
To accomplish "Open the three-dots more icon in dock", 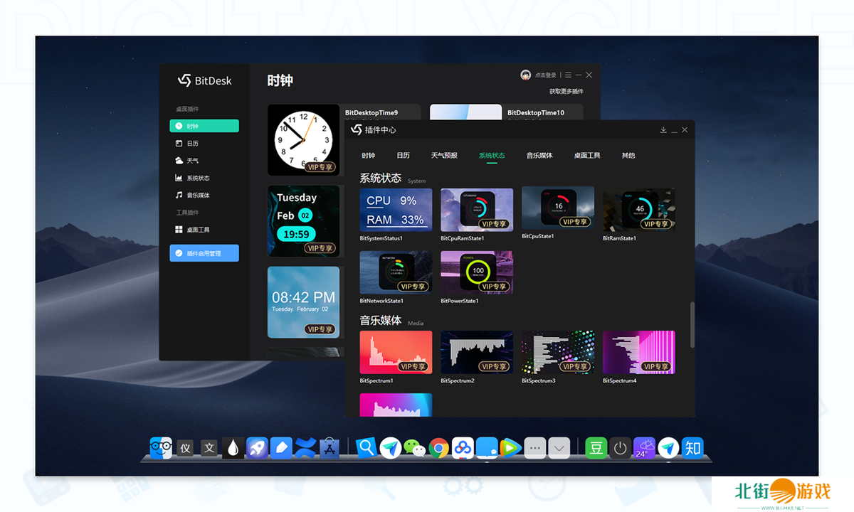I will tap(535, 447).
